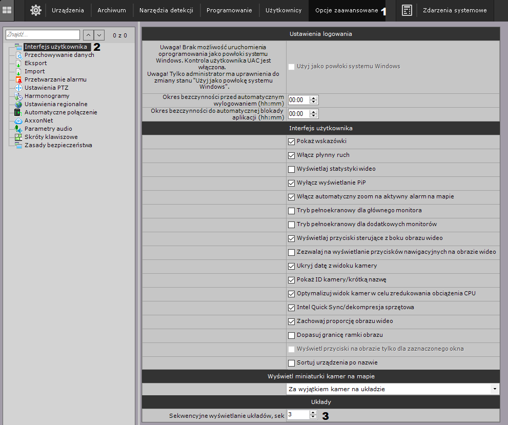The height and width of the screenshot is (425, 508).
Task: Jump to next search result arrow
Action: click(99, 35)
